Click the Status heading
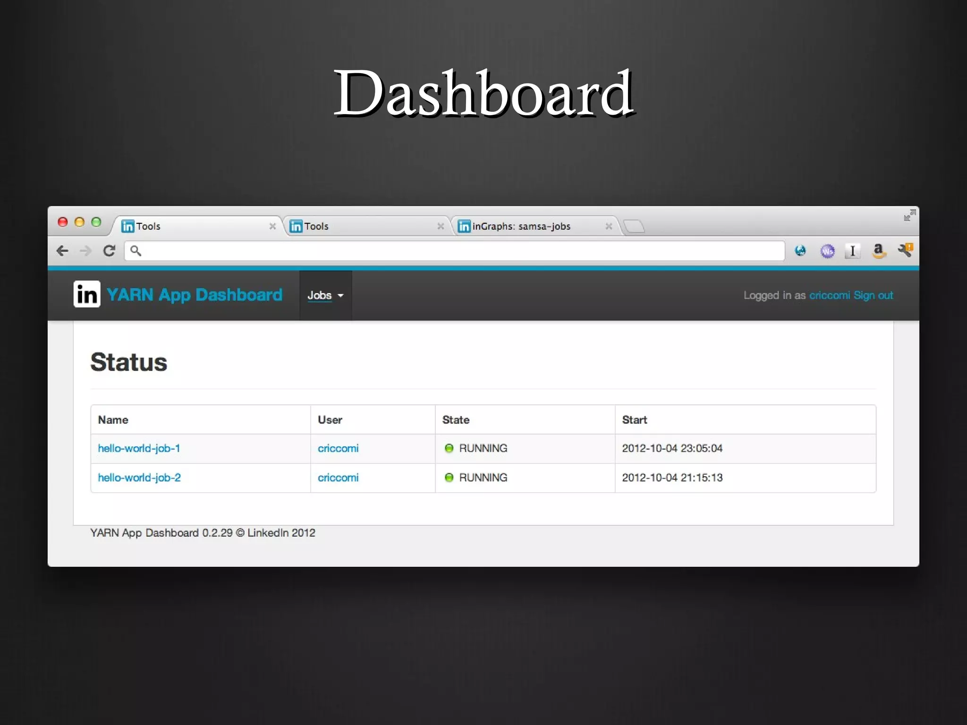 click(x=129, y=362)
